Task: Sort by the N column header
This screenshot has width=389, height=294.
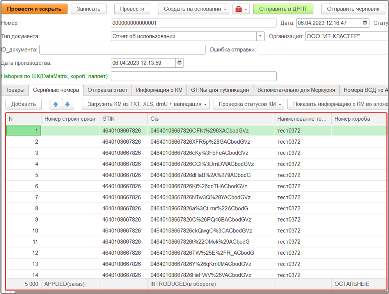Action: 23,119
